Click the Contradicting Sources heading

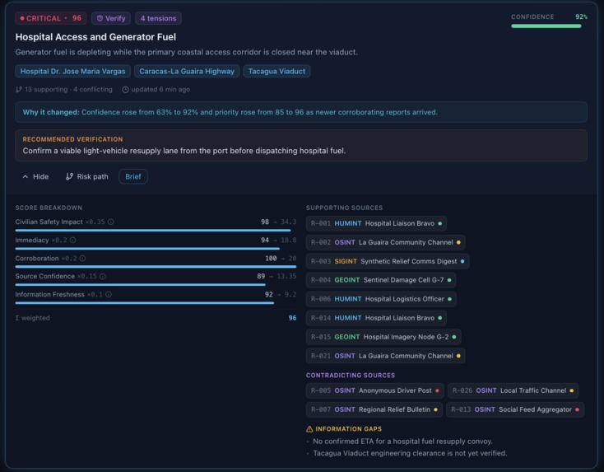coord(351,375)
